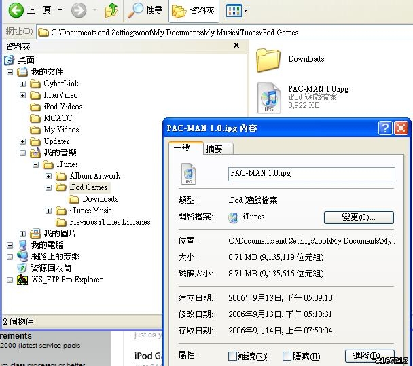The image size is (413, 366).
Task: Switch to the 摘要 summary tab
Action: [218, 149]
